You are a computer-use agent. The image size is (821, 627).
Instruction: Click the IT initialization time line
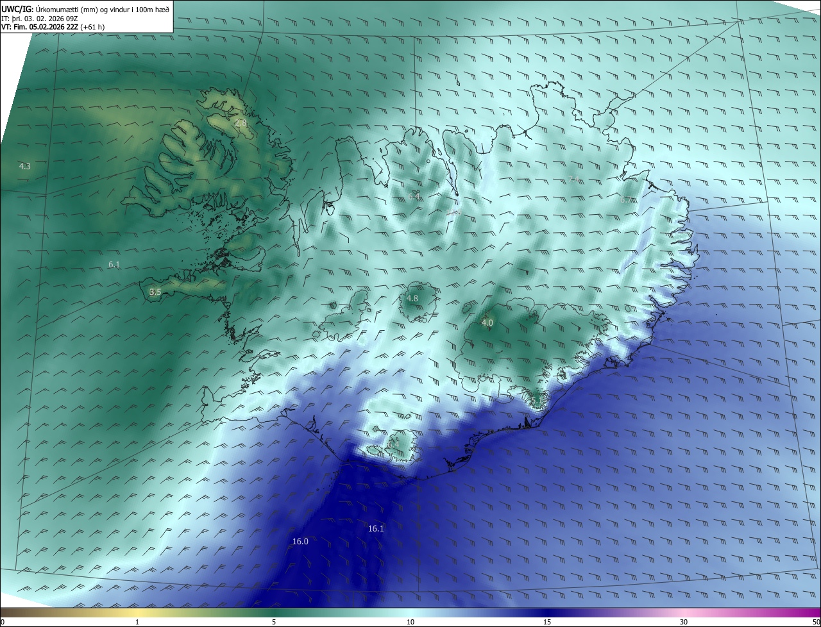coord(40,19)
